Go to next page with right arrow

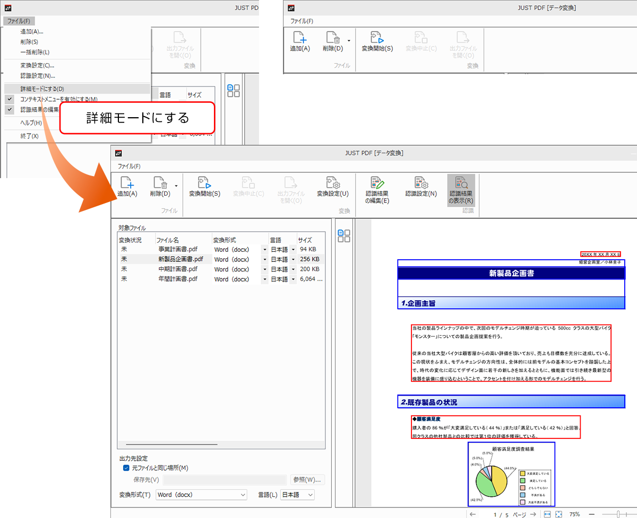tap(532, 514)
